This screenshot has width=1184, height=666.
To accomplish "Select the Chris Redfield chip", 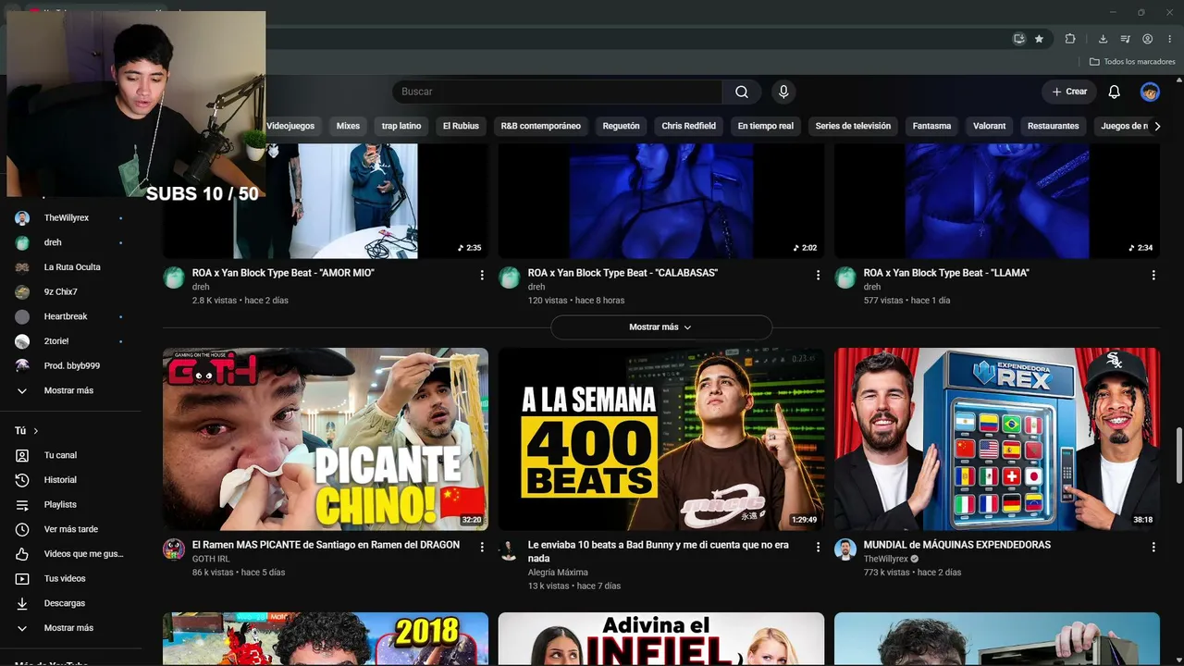I will 689,126.
